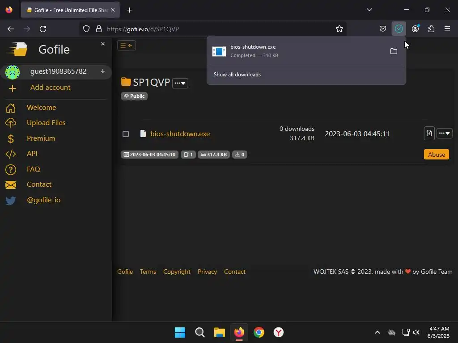This screenshot has height=343, width=458.
Task: Click the forward navigation arrow
Action: coord(27,29)
